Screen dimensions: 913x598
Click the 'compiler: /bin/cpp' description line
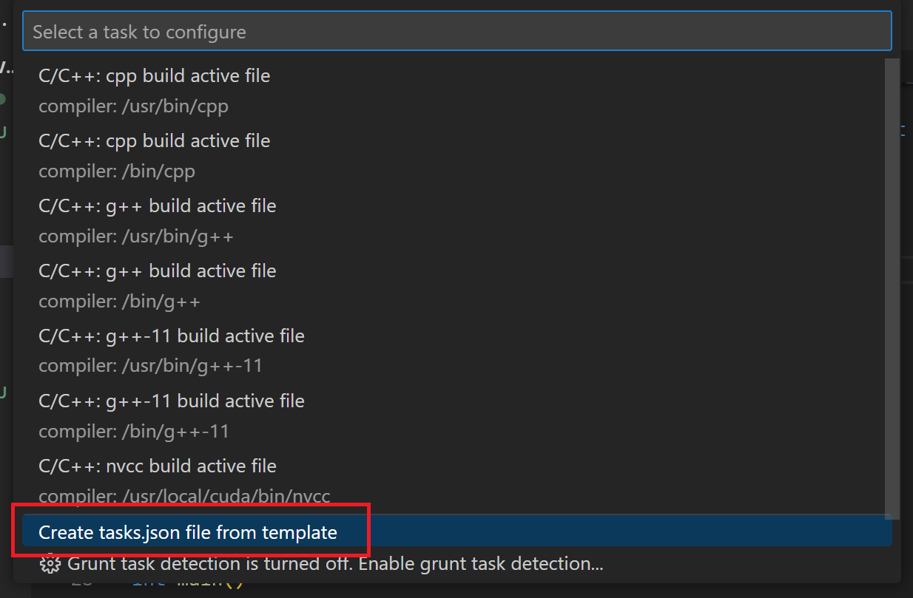[117, 171]
